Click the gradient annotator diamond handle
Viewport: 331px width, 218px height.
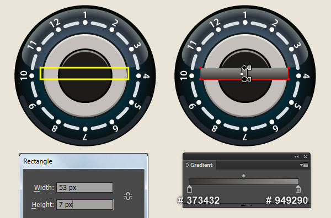click(244, 68)
